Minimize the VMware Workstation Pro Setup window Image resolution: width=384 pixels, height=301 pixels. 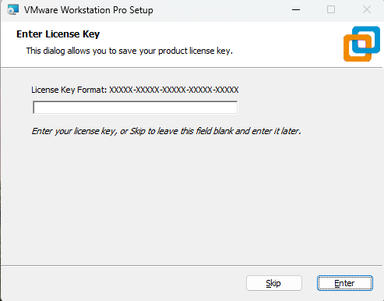pyautogui.click(x=296, y=10)
